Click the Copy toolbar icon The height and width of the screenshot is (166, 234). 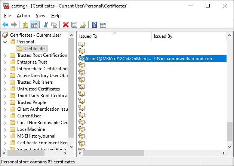click(54, 25)
